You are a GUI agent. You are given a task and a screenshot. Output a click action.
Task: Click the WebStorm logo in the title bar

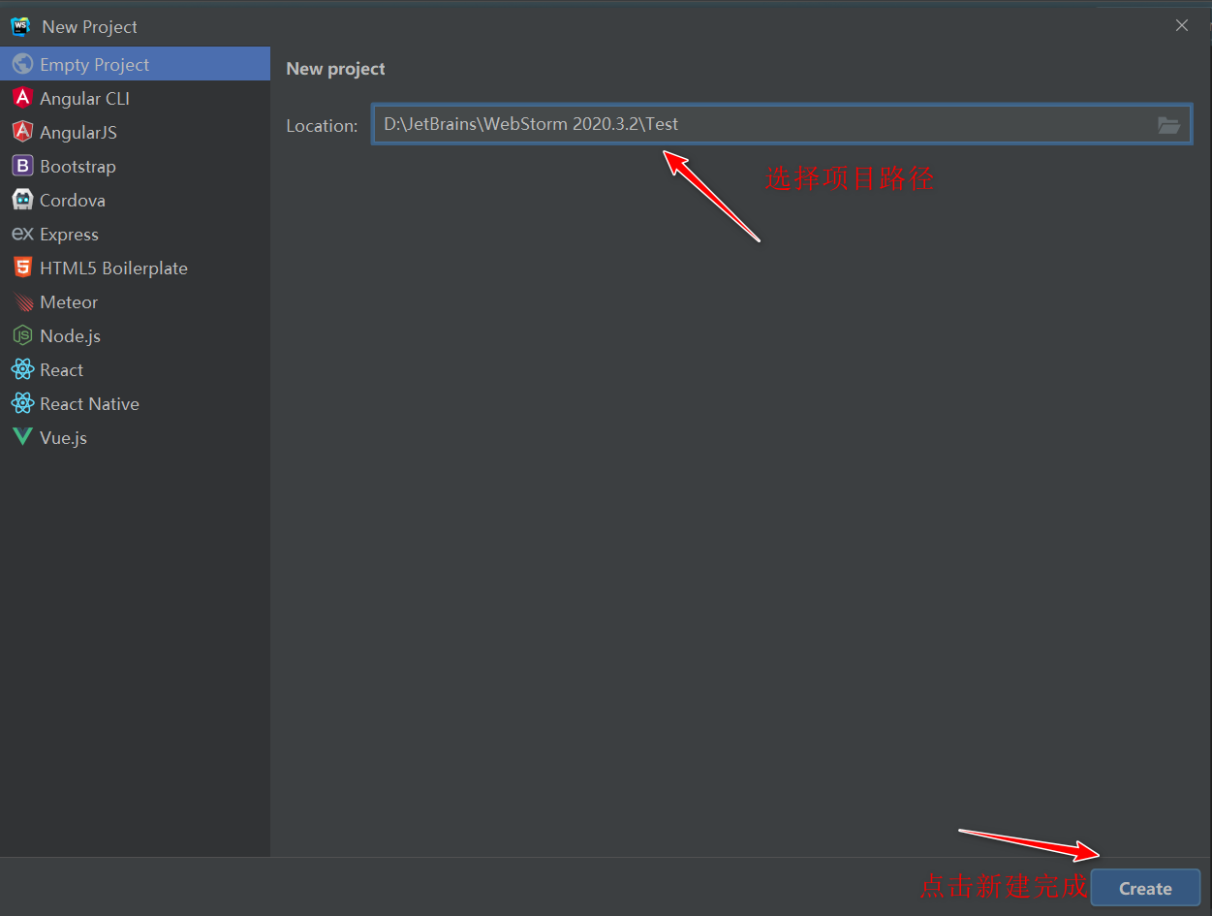tap(20, 26)
